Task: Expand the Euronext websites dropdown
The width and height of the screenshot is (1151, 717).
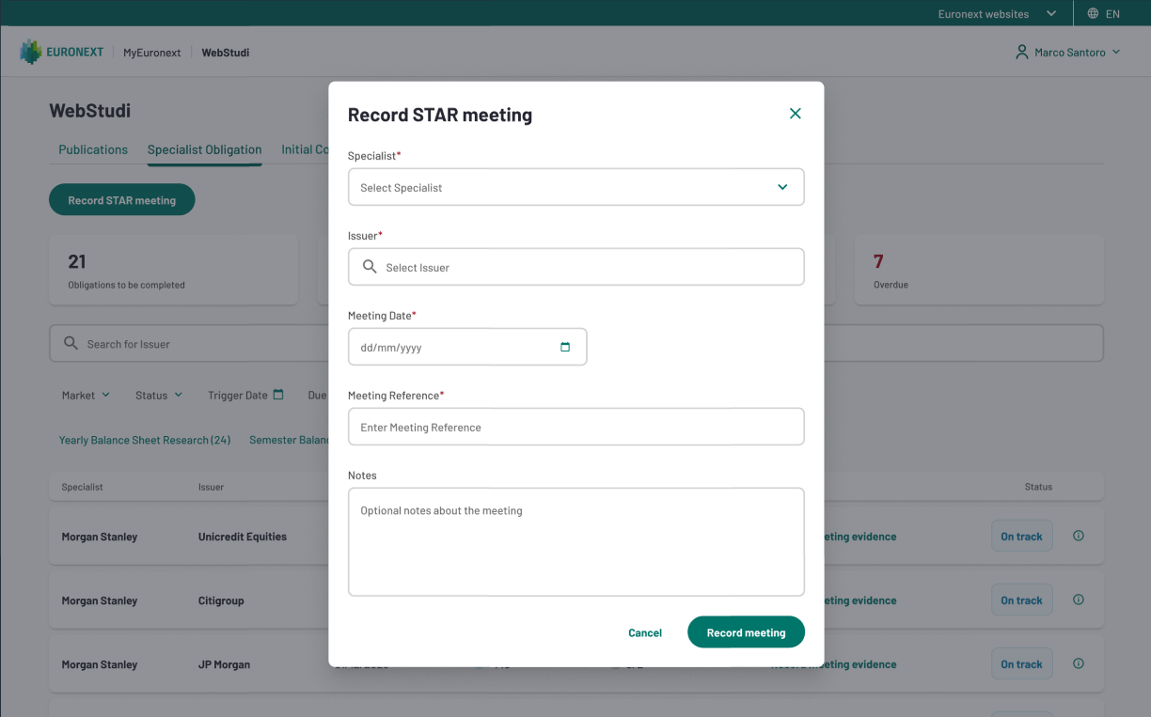Action: [997, 13]
